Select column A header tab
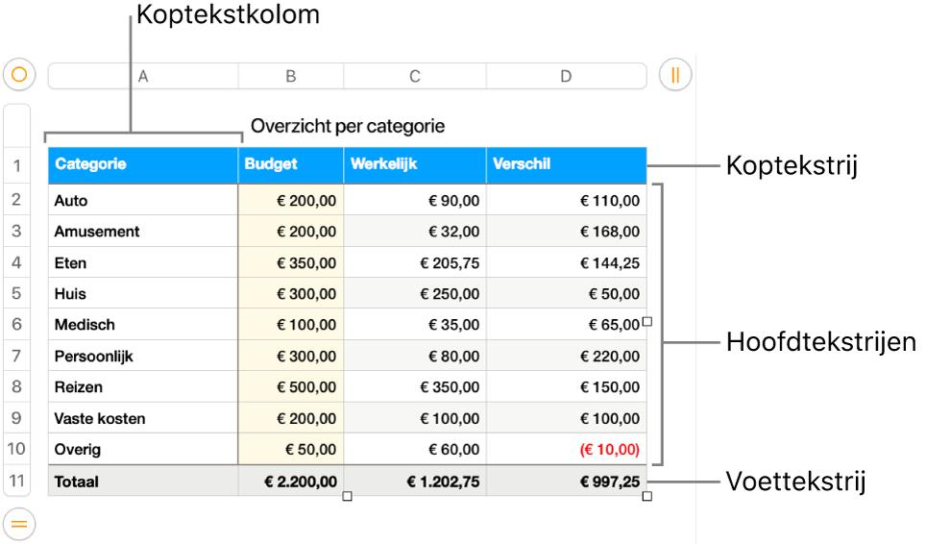The width and height of the screenshot is (926, 544). [x=143, y=76]
